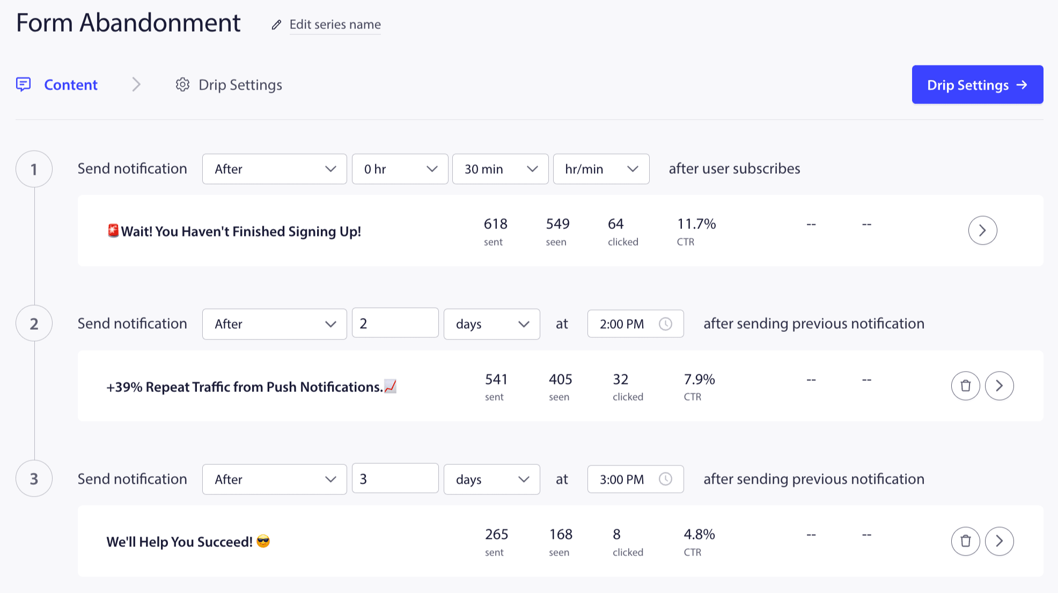1058x593 pixels.
Task: Click the Drip Settings gear icon
Action: tap(182, 85)
